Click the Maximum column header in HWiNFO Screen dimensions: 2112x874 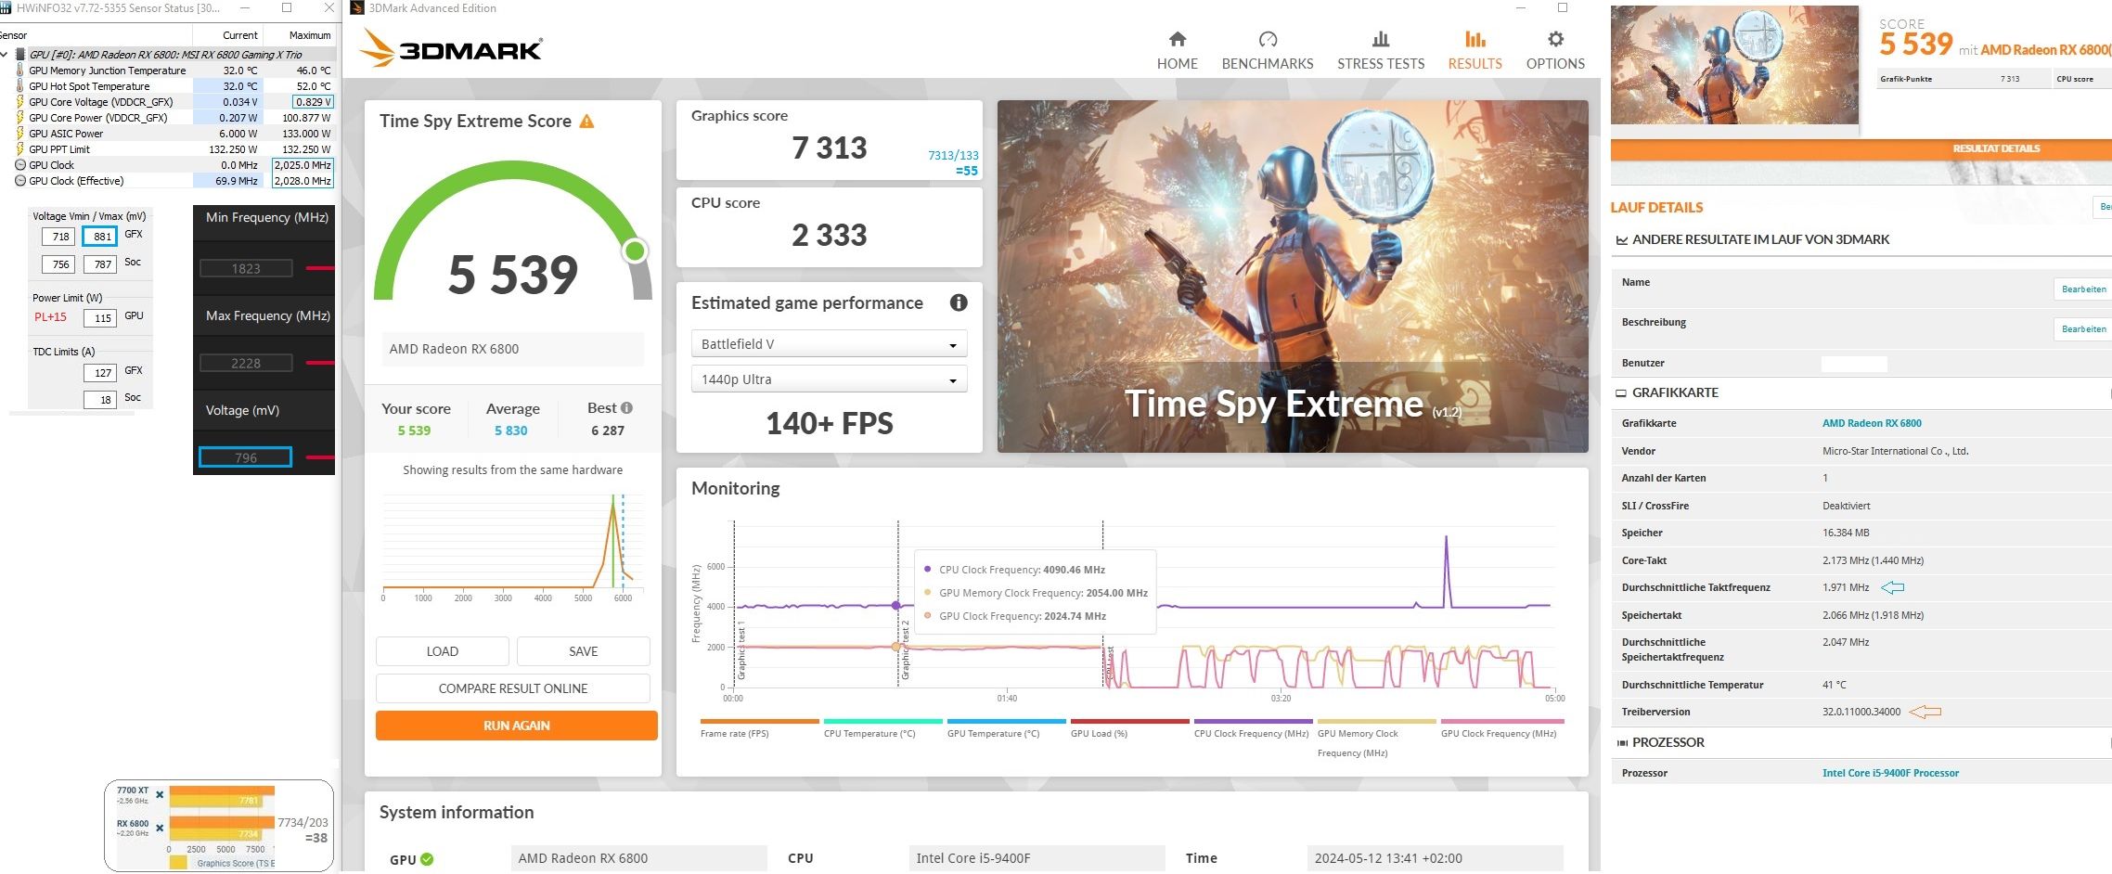coord(310,35)
